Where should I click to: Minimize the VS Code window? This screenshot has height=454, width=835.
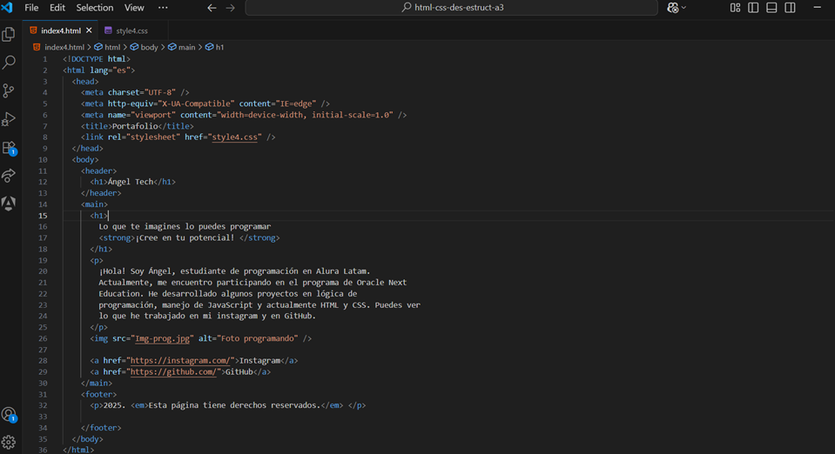(x=818, y=8)
